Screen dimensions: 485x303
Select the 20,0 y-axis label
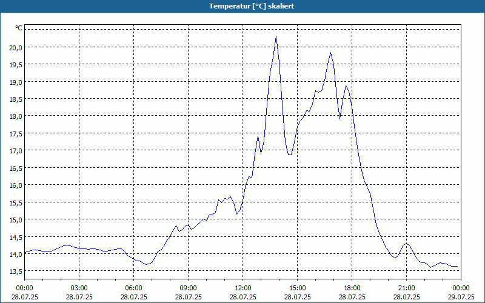pyautogui.click(x=17, y=47)
